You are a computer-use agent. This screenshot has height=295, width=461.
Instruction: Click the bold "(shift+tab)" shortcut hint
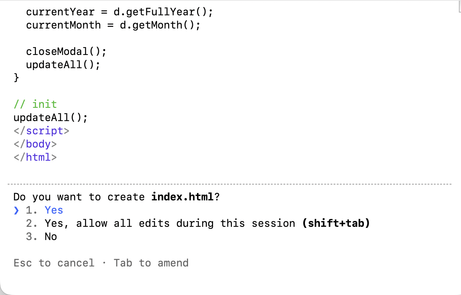click(x=336, y=223)
